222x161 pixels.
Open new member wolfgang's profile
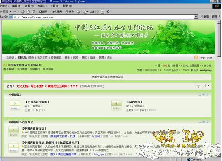click(x=205, y=70)
